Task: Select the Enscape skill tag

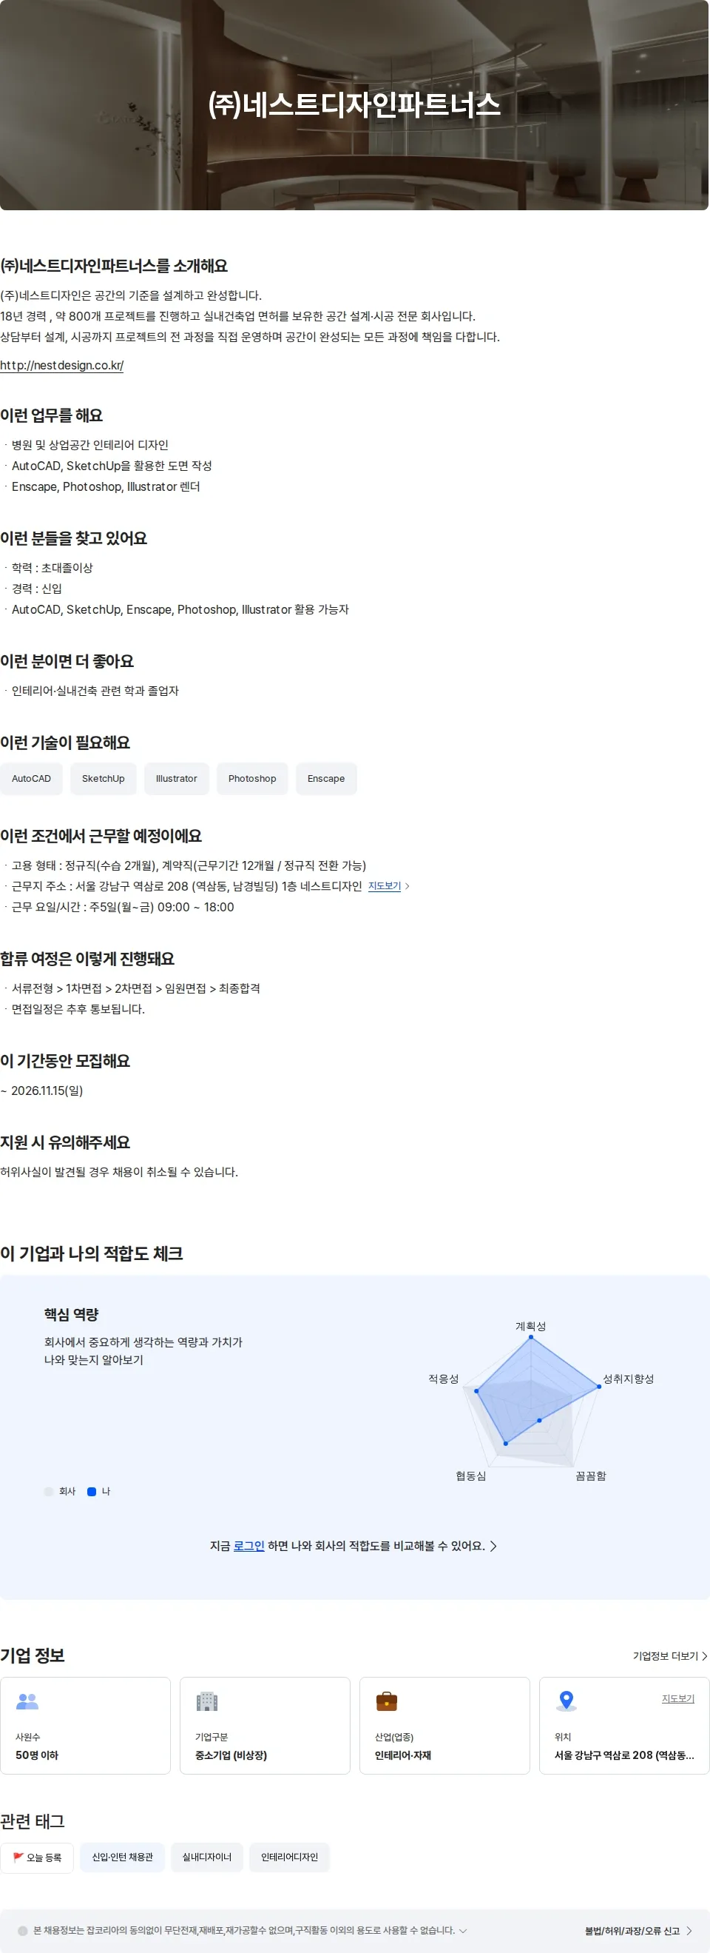Action: click(326, 779)
